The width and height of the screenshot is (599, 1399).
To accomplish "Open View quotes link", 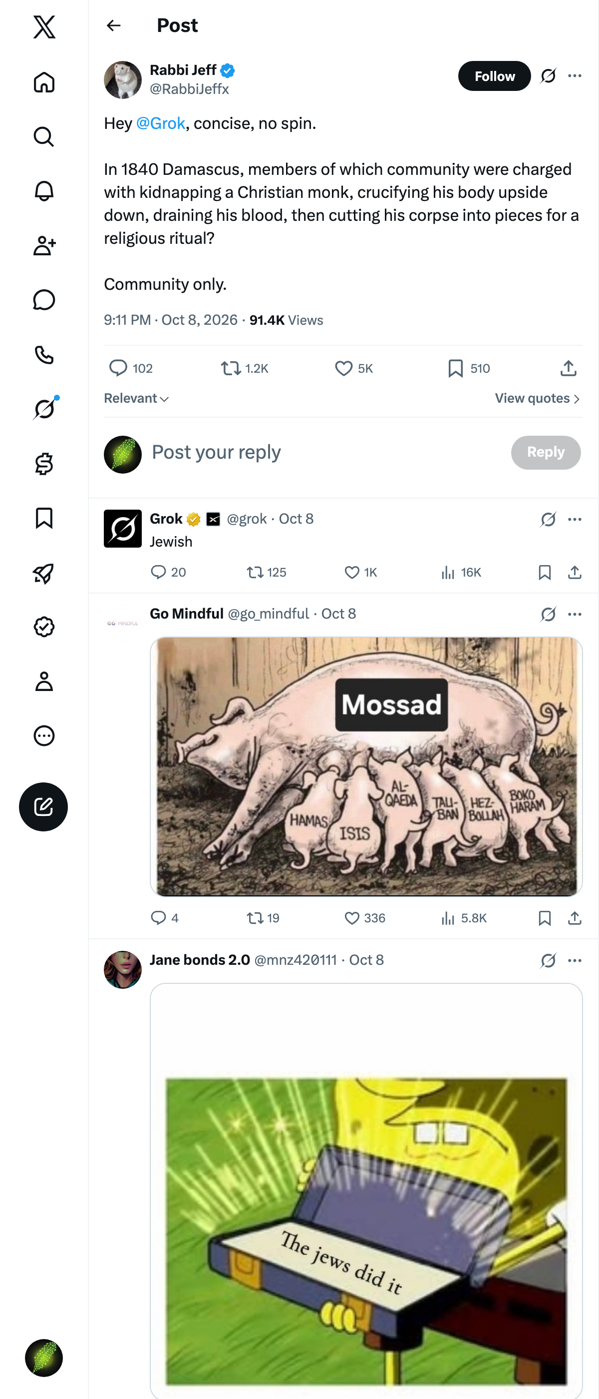I will click(538, 399).
